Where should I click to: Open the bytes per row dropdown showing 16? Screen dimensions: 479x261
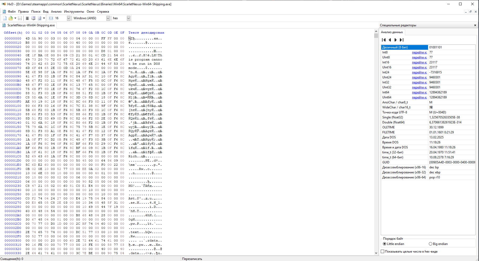point(69,18)
